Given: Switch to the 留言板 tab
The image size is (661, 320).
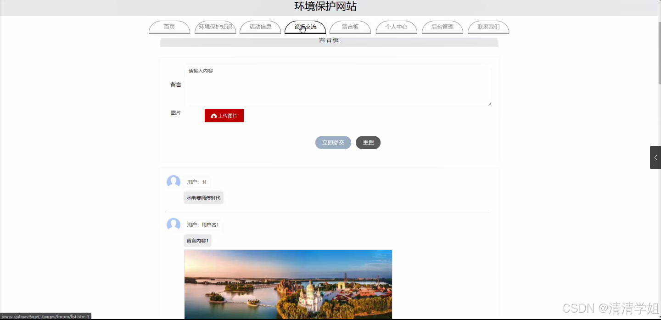Looking at the screenshot, I should tap(350, 27).
